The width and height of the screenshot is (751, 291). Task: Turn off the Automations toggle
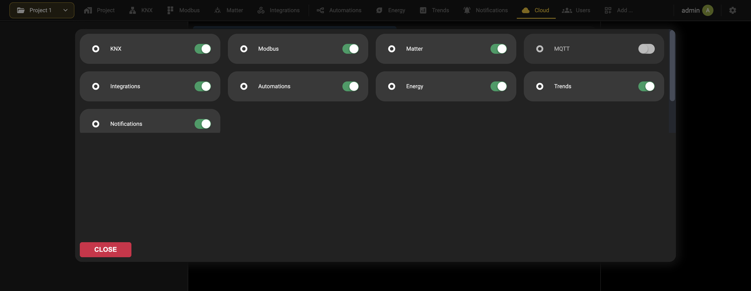pos(351,86)
